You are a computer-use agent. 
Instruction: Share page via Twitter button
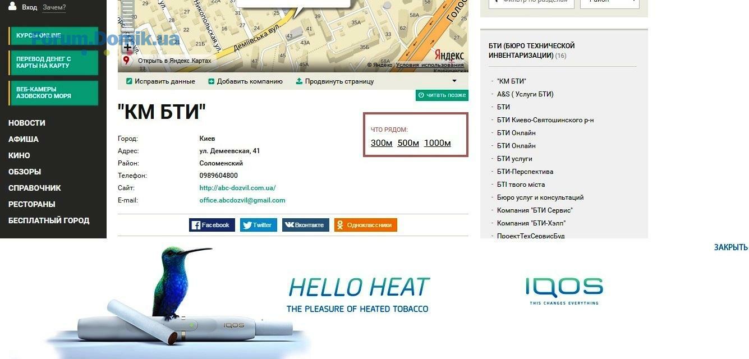(x=259, y=225)
